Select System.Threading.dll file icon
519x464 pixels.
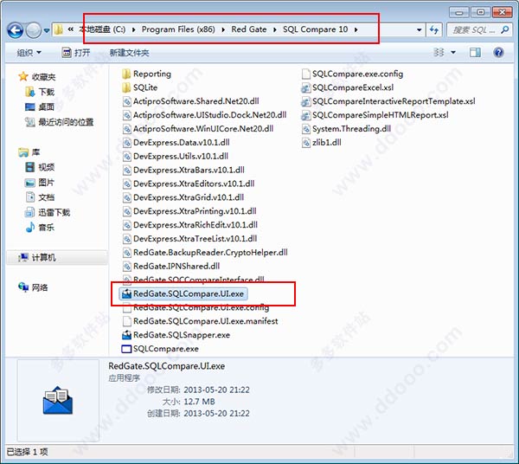click(306, 129)
